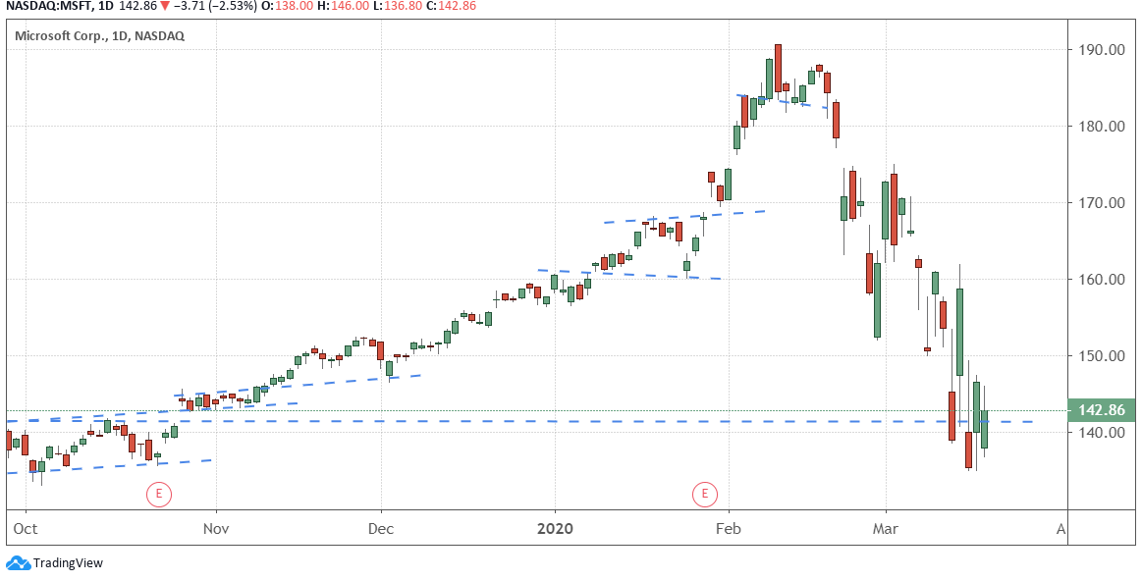Click the Nov label on time axis
1142x581 pixels.
click(x=216, y=529)
